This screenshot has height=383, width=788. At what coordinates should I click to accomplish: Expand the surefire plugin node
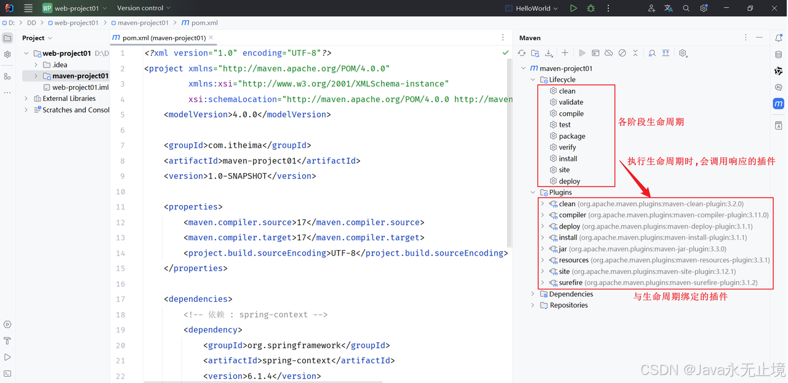click(542, 283)
